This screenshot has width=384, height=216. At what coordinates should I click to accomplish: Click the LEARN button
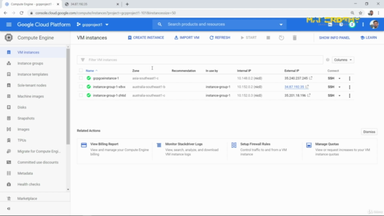(368, 38)
